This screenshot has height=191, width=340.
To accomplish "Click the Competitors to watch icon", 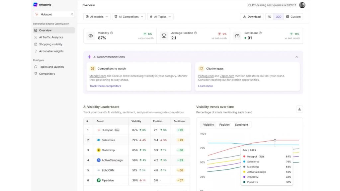I will click(x=93, y=68).
